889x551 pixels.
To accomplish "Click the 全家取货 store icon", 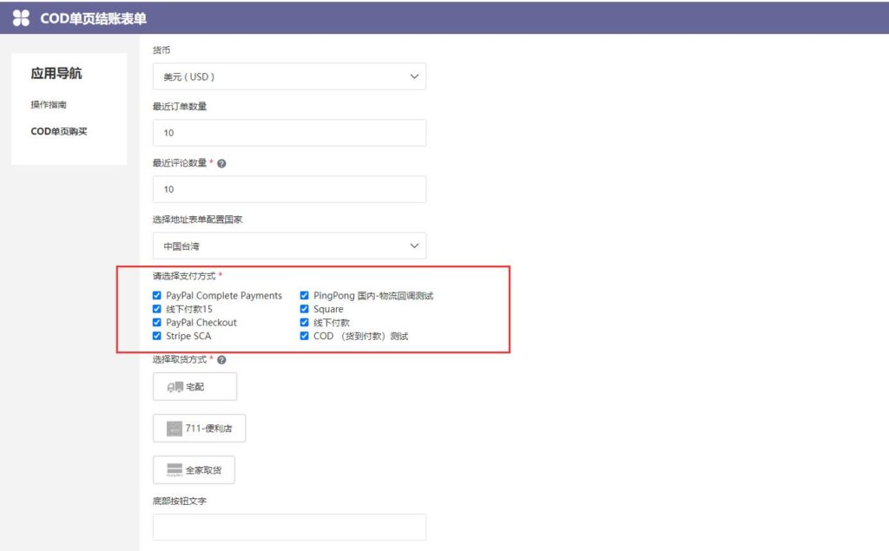I will click(175, 470).
